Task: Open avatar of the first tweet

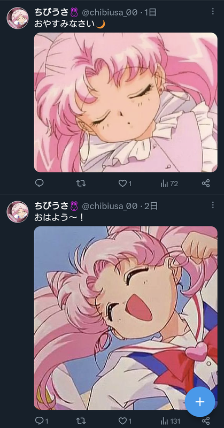Action: tap(18, 18)
